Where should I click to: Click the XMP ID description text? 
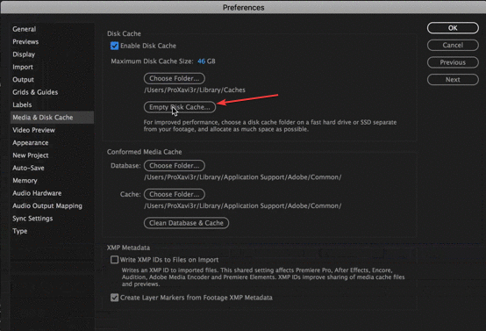point(263,277)
